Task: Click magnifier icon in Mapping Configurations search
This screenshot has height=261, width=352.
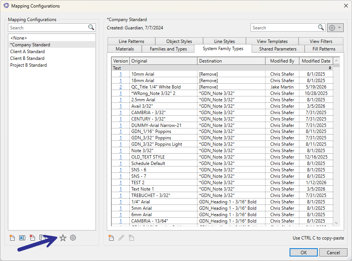Action: coord(91,27)
